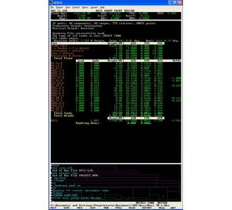This screenshot has width=232, height=210.
Task: Click the project path in status line
Action: [110, 205]
